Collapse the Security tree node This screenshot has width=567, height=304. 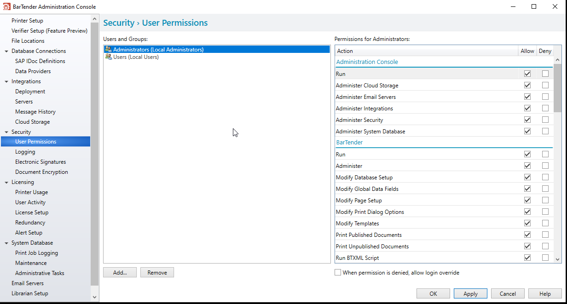pos(6,132)
